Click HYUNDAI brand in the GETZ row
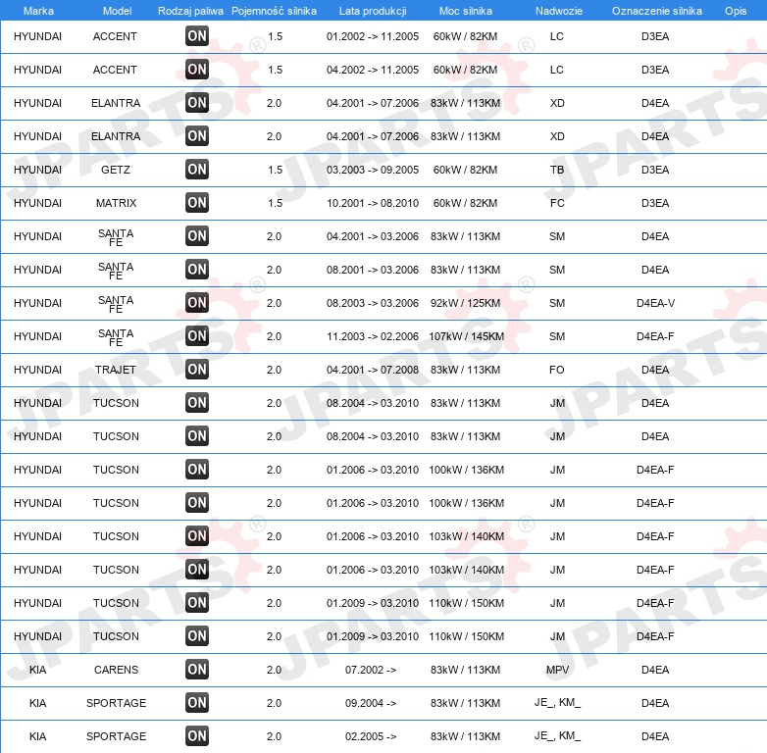This screenshot has width=767, height=753. coord(37,170)
